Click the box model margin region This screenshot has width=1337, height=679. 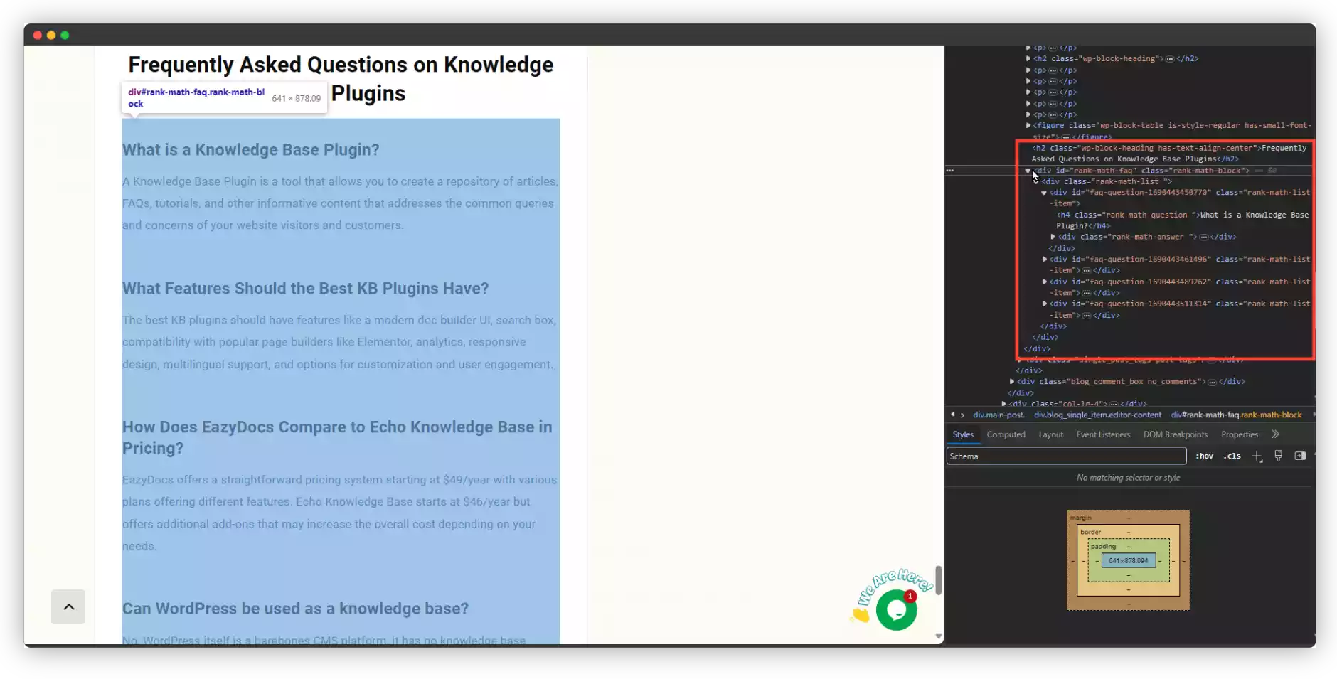point(1128,516)
